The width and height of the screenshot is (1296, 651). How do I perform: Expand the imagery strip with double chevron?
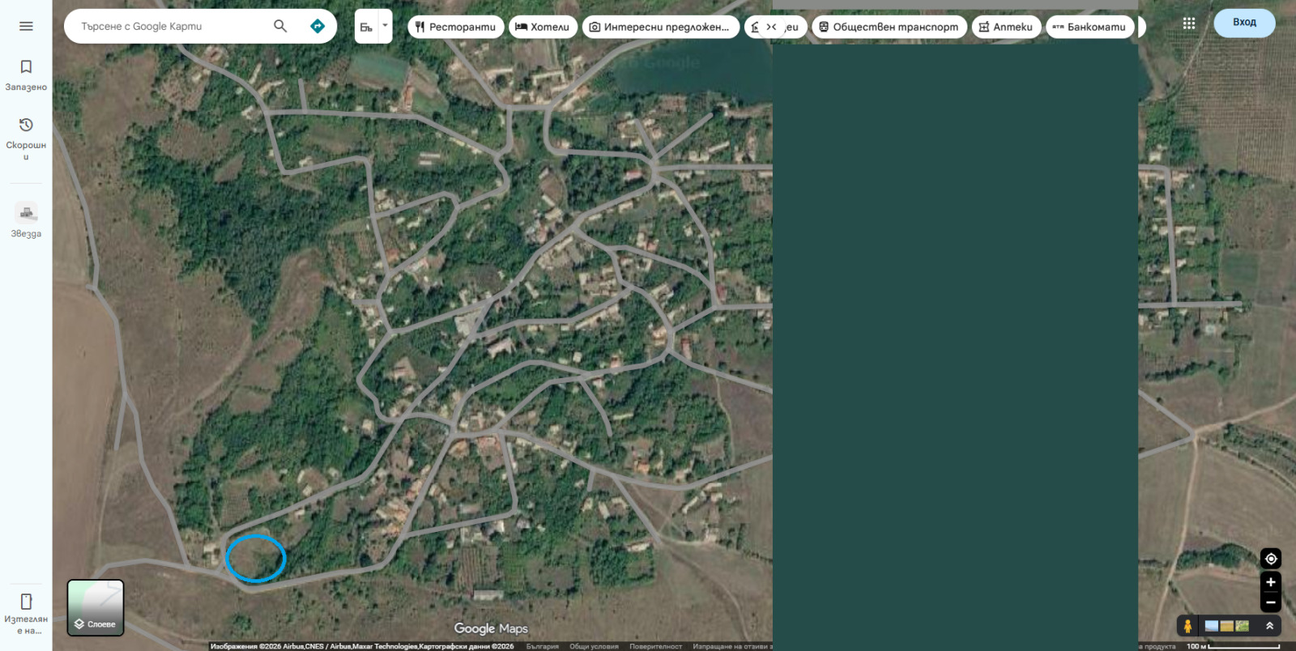pyautogui.click(x=1269, y=626)
